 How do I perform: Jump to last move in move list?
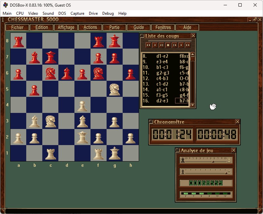click(188, 45)
